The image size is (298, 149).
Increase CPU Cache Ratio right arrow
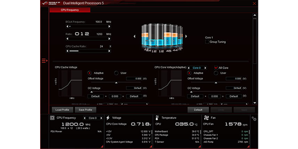point(109,51)
